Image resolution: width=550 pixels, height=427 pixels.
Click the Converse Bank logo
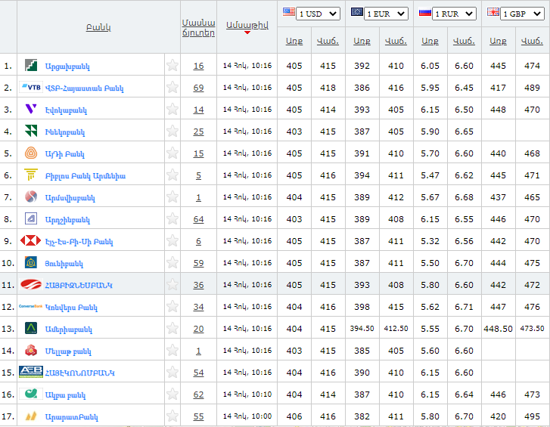(31, 307)
